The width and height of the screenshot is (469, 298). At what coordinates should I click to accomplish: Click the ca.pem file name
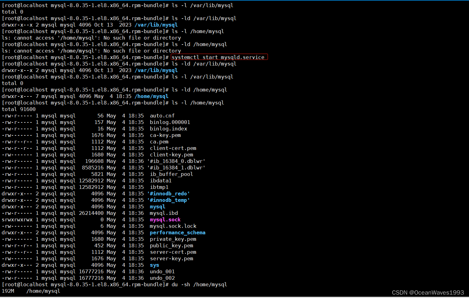pyautogui.click(x=159, y=142)
